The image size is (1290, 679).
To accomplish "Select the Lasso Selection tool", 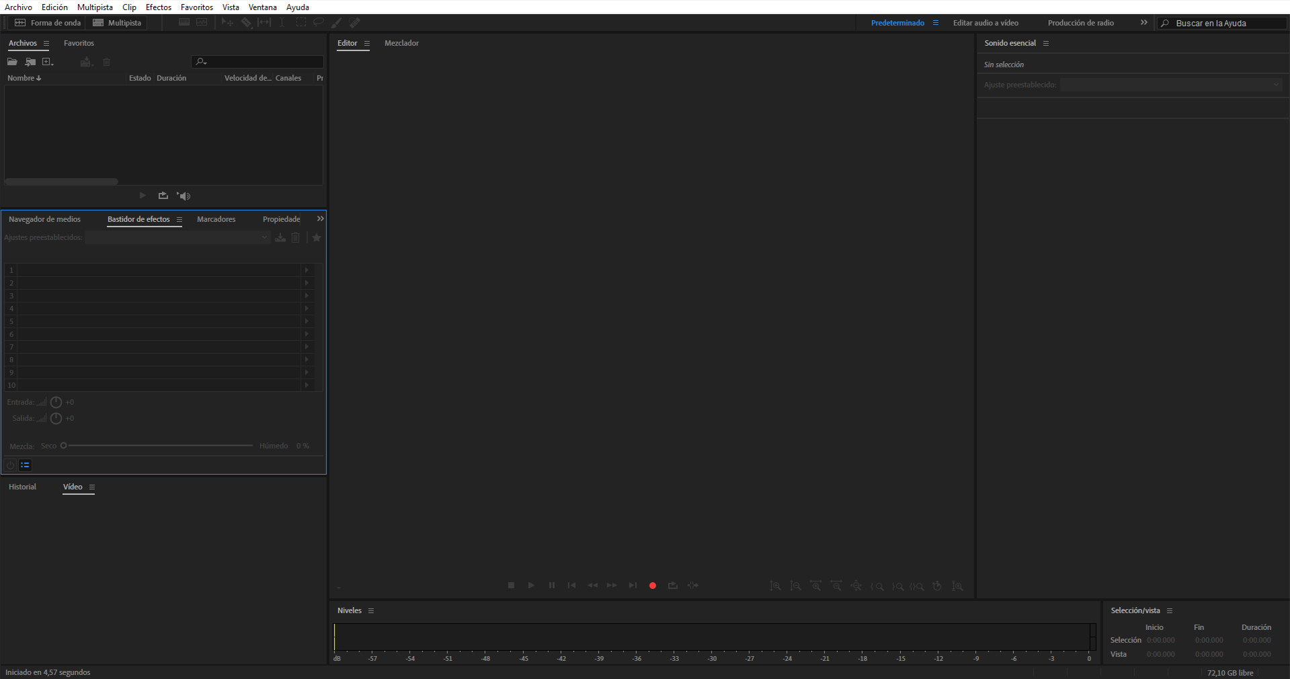I will [x=318, y=23].
